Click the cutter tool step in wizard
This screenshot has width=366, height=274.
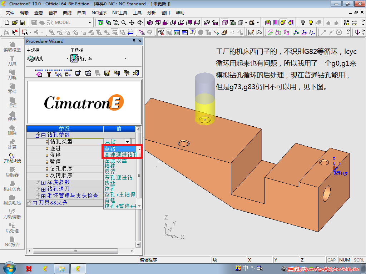tap(49, 73)
